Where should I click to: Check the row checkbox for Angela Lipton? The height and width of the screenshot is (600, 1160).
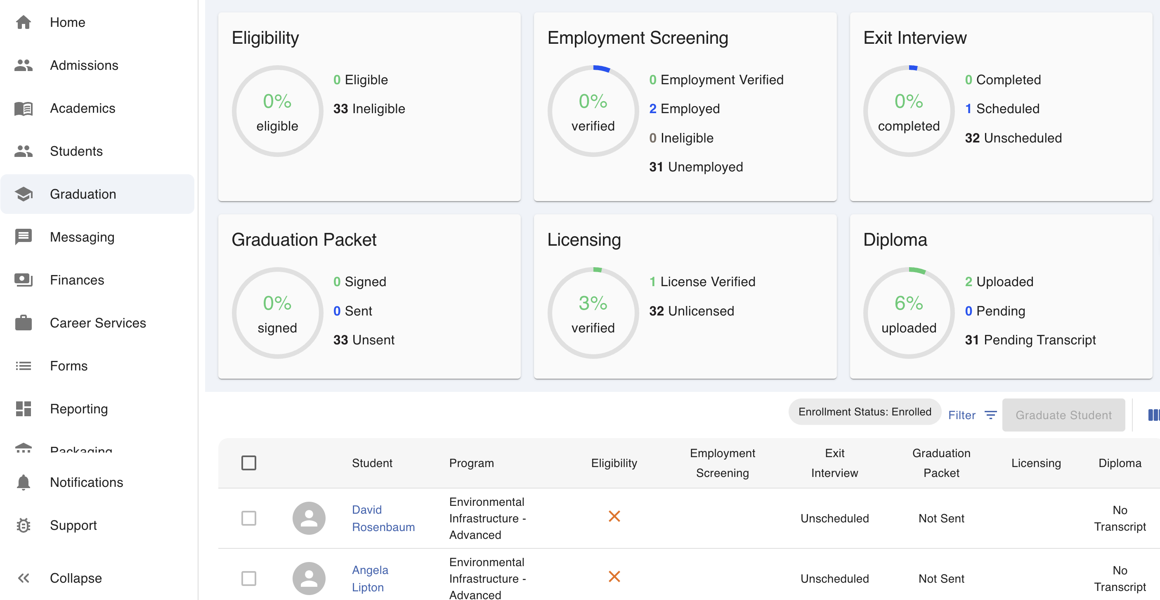coord(249,579)
